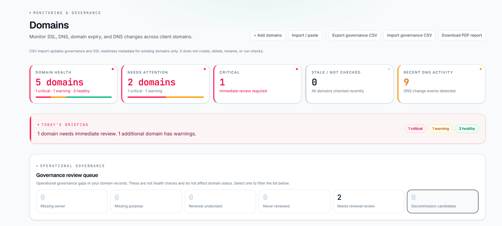Screen dimensions: 502x226
Task: Click the 1 critical badge in briefing
Action: click(x=415, y=129)
